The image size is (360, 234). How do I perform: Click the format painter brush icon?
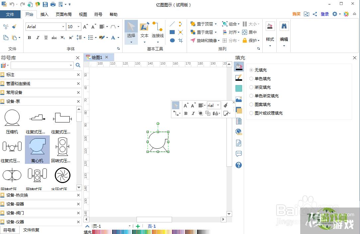tap(14, 26)
